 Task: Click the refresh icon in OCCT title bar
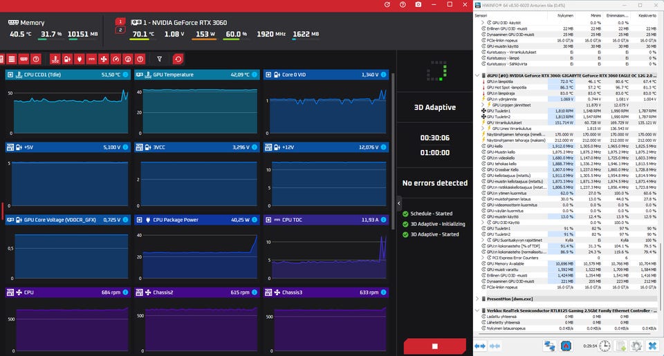click(x=387, y=5)
